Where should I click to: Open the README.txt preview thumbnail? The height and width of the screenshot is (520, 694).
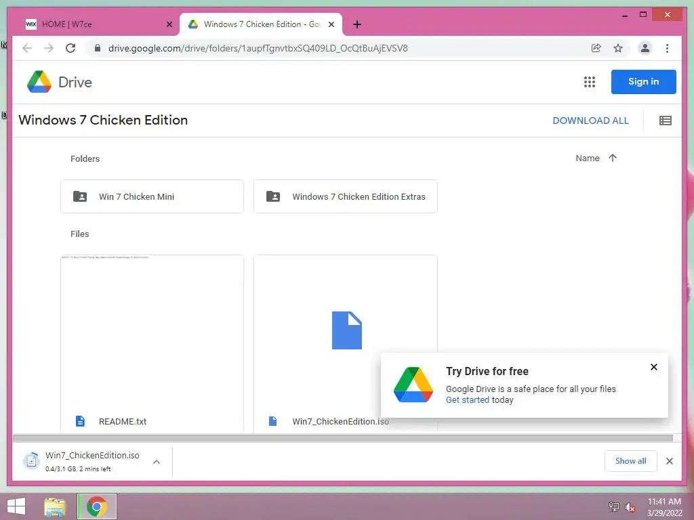152,332
